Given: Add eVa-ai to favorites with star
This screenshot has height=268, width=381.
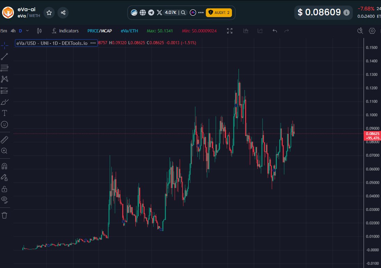Looking at the screenshot, I should coord(49,13).
